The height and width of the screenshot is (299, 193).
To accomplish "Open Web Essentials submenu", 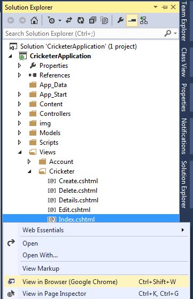I will tap(96, 230).
